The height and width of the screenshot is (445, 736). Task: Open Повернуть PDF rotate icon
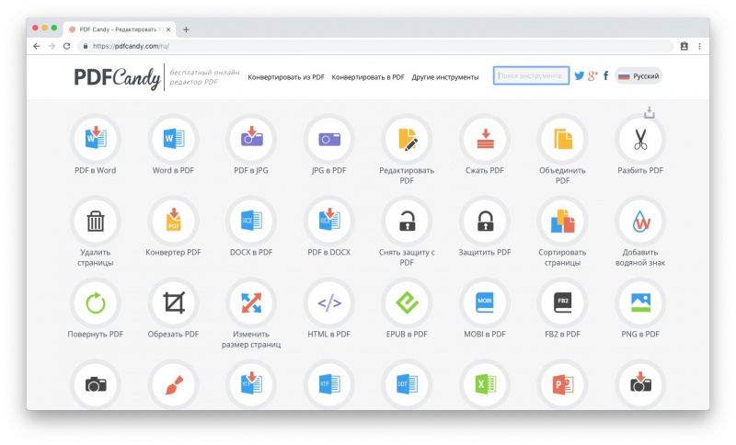click(x=96, y=302)
